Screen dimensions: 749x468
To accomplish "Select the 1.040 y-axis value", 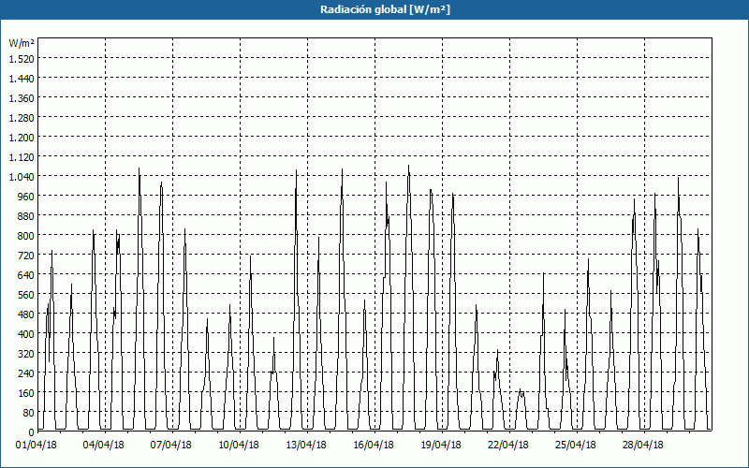I will pos(22,177).
